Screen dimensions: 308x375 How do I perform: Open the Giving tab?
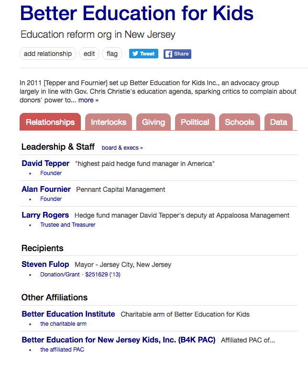click(x=153, y=122)
